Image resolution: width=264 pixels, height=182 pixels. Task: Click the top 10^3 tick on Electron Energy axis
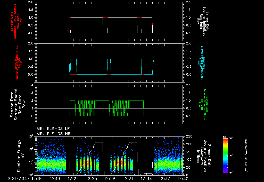click(x=31, y=136)
